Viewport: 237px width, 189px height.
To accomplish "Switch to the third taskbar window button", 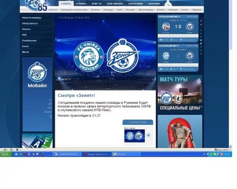I will 126,154.
